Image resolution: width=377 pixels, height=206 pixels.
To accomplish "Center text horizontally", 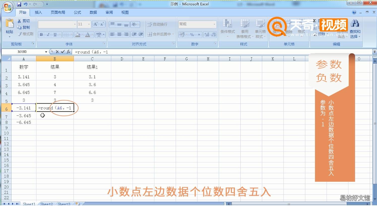I will click(x=119, y=34).
